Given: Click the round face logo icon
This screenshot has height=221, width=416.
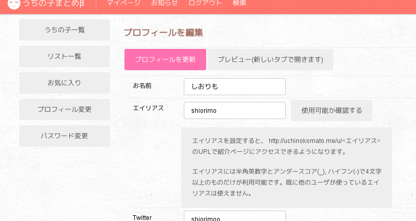Looking at the screenshot, I should tap(14, 4).
